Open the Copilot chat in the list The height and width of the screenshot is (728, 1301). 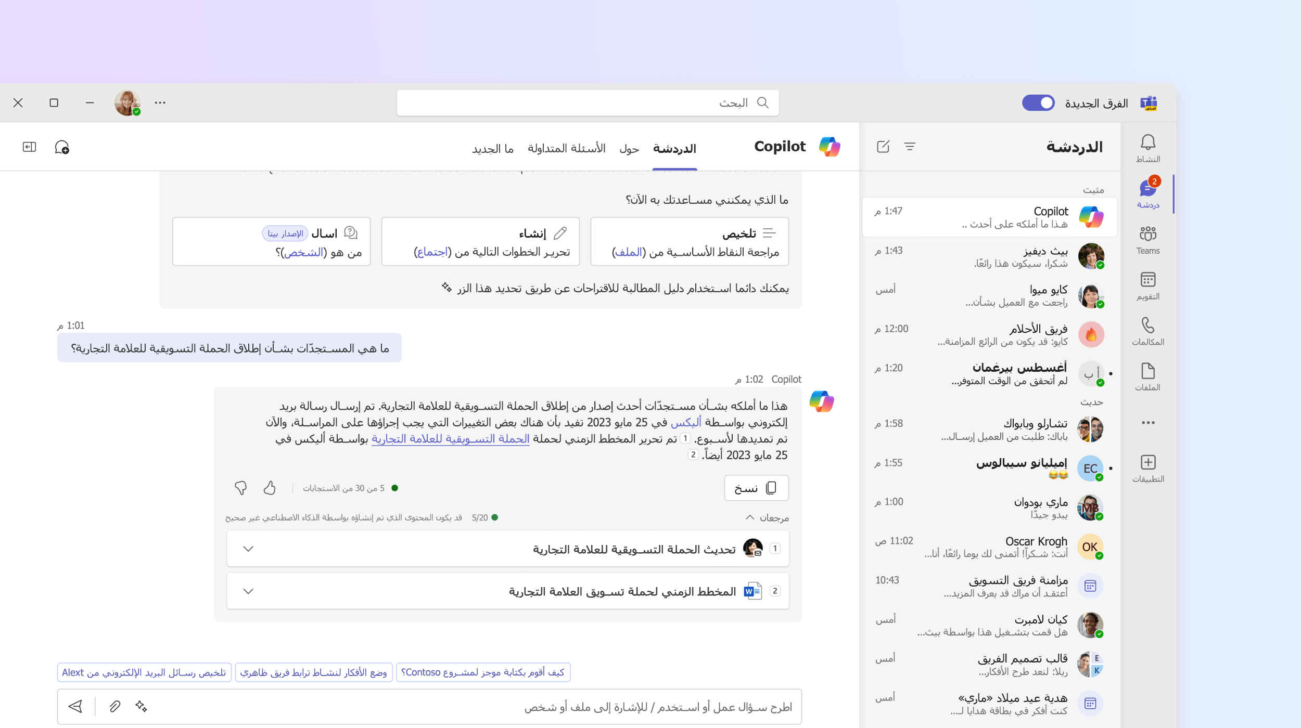[x=990, y=217]
